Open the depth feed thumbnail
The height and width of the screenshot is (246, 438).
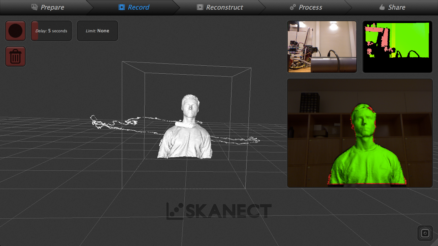coord(398,47)
